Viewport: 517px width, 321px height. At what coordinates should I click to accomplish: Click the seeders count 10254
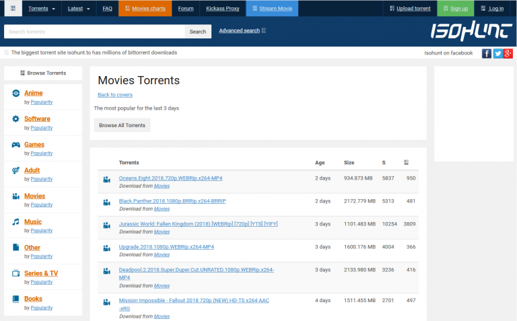point(389,224)
